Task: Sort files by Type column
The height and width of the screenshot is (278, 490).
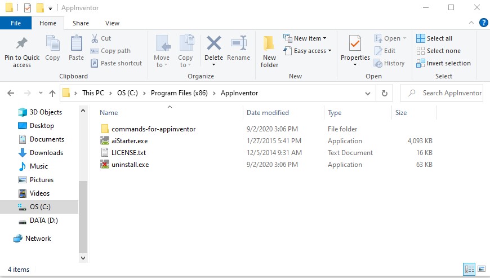Action: [335, 113]
